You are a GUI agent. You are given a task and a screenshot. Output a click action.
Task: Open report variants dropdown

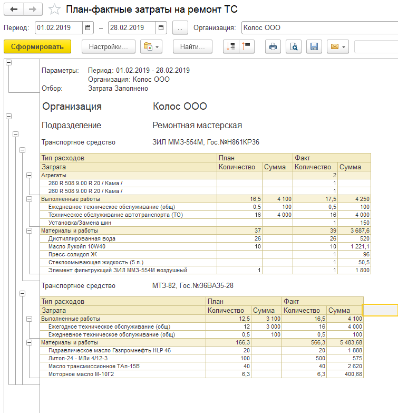click(151, 46)
